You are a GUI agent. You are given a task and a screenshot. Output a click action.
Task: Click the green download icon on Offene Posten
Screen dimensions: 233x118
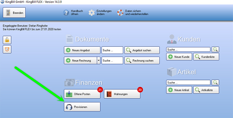[x=69, y=94]
